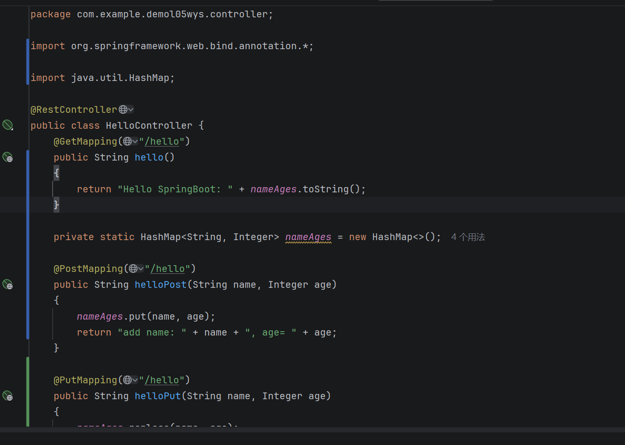Click the package name com.example.demol05wys.controller
Viewport: 625px width, 445px height.
click(x=172, y=14)
